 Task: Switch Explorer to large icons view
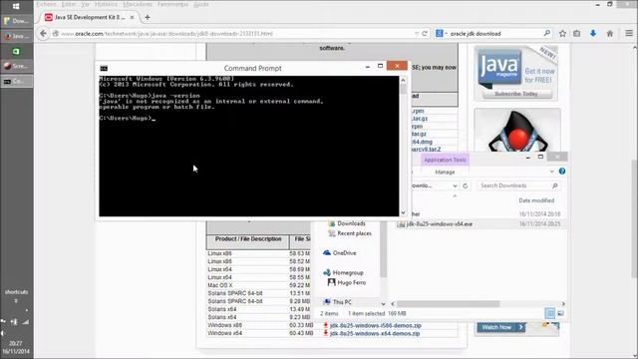pos(560,313)
